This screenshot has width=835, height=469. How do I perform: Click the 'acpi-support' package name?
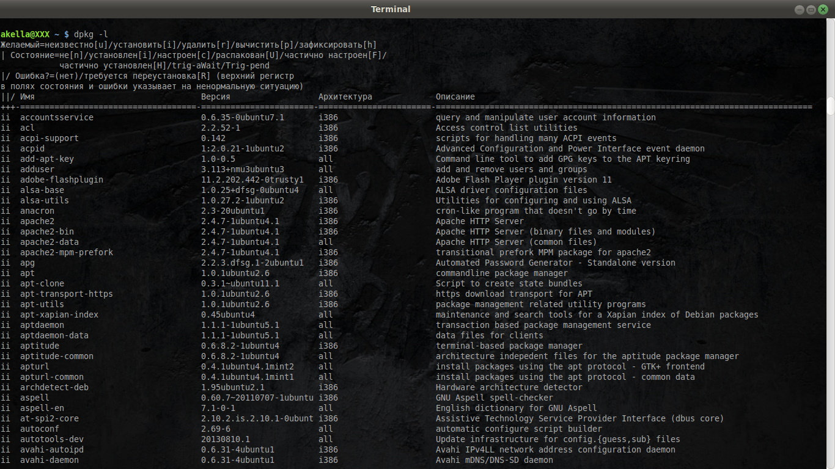click(50, 138)
